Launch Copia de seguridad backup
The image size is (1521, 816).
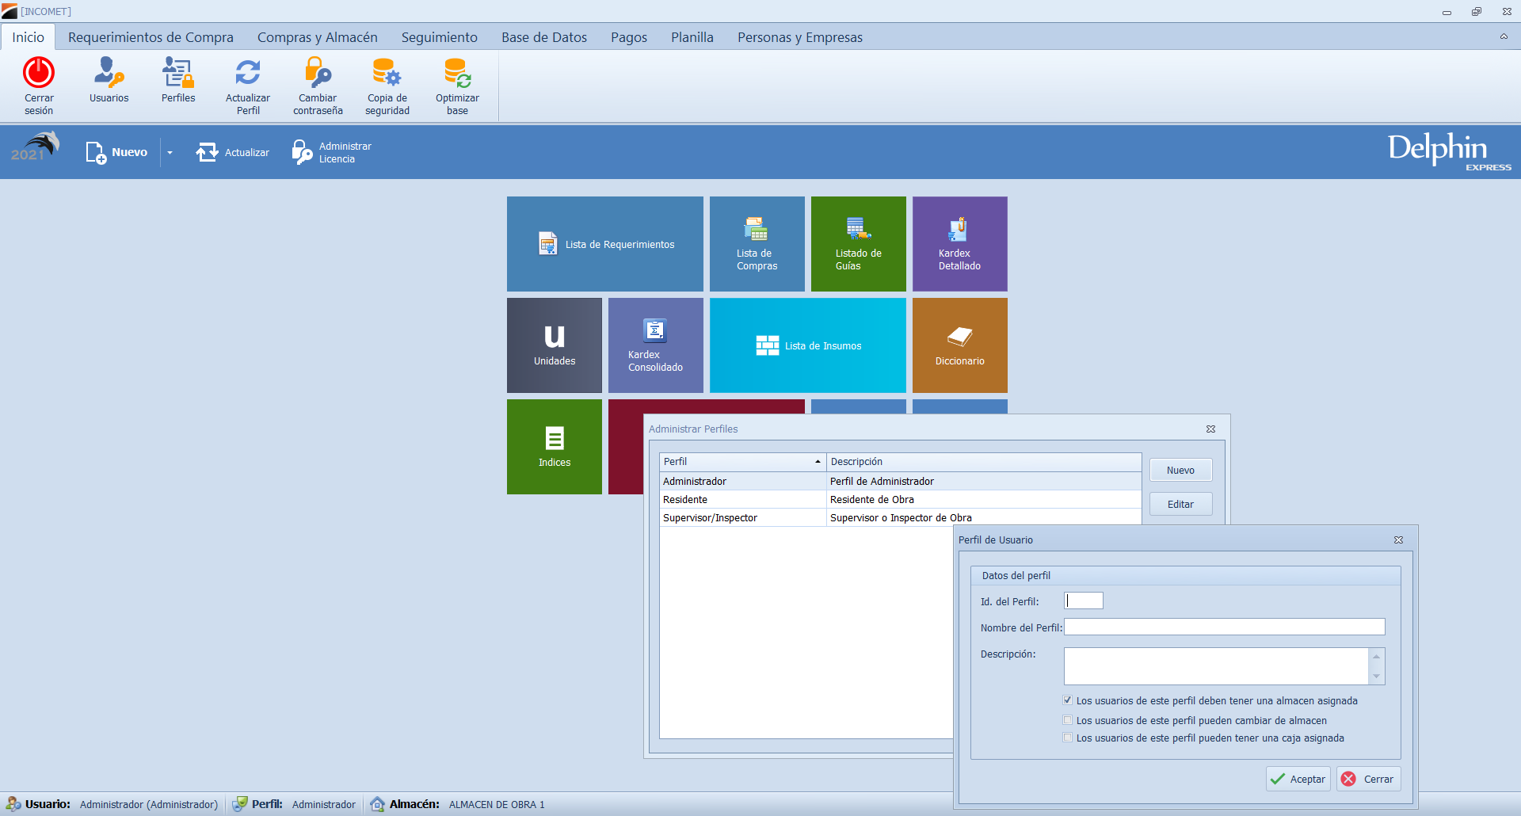click(x=387, y=73)
